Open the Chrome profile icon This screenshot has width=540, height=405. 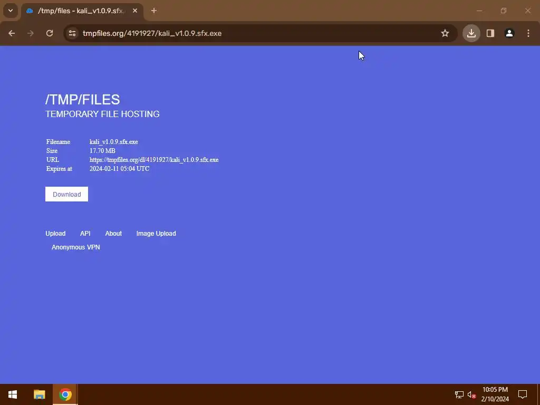[x=509, y=33]
